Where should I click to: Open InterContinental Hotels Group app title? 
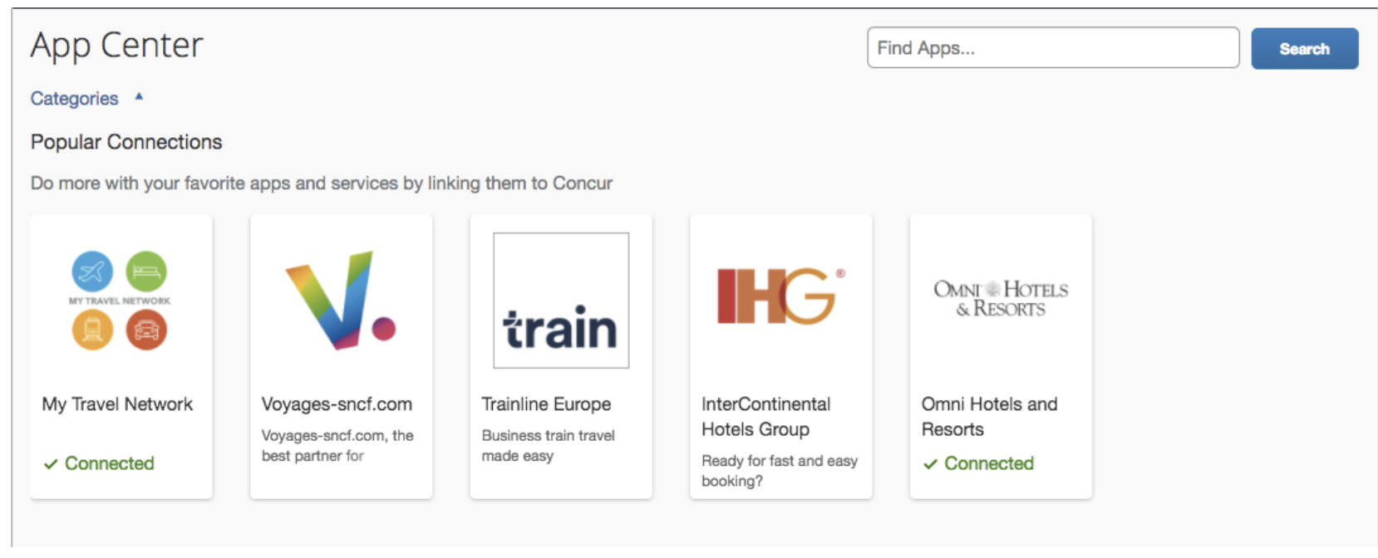pos(765,417)
